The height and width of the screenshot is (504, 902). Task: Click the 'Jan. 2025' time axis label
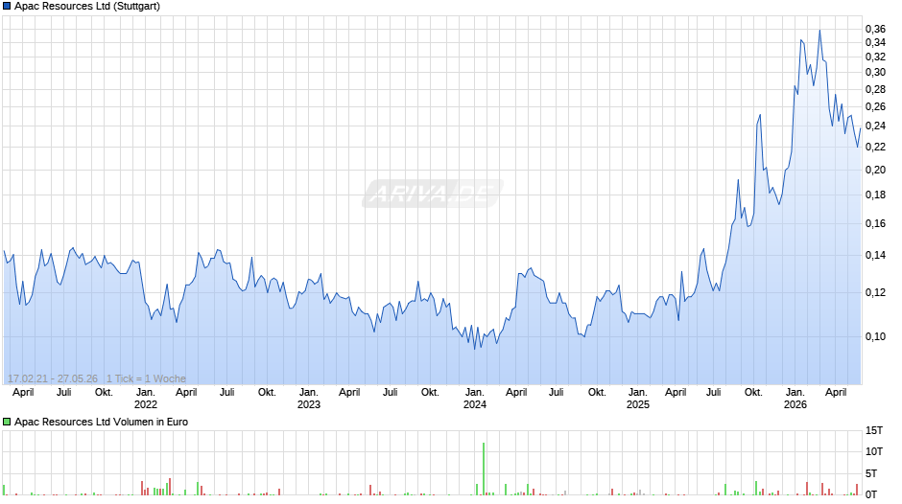[x=637, y=399]
